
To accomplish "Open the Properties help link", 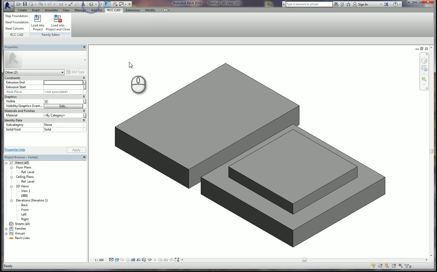I will coord(15,150).
